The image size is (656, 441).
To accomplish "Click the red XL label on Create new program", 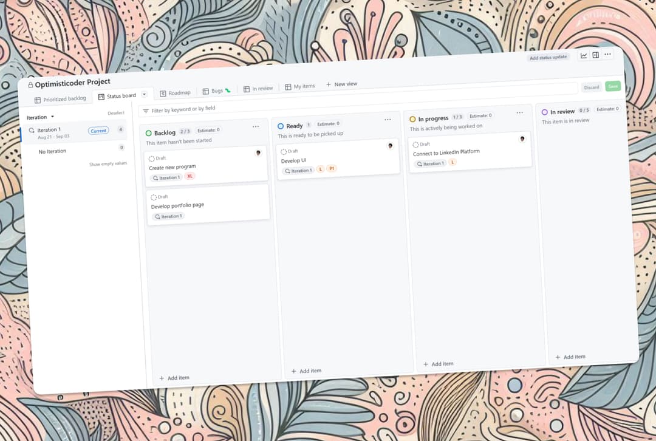I will pos(189,177).
